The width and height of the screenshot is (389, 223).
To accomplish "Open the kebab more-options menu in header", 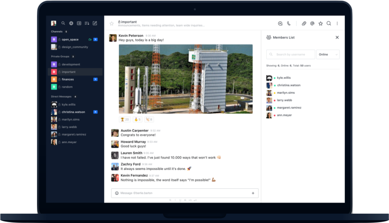I will click(x=337, y=23).
